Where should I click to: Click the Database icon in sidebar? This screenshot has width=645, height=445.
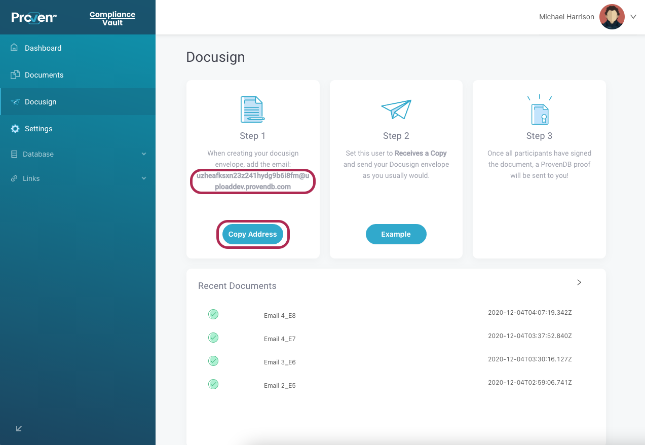coord(14,154)
